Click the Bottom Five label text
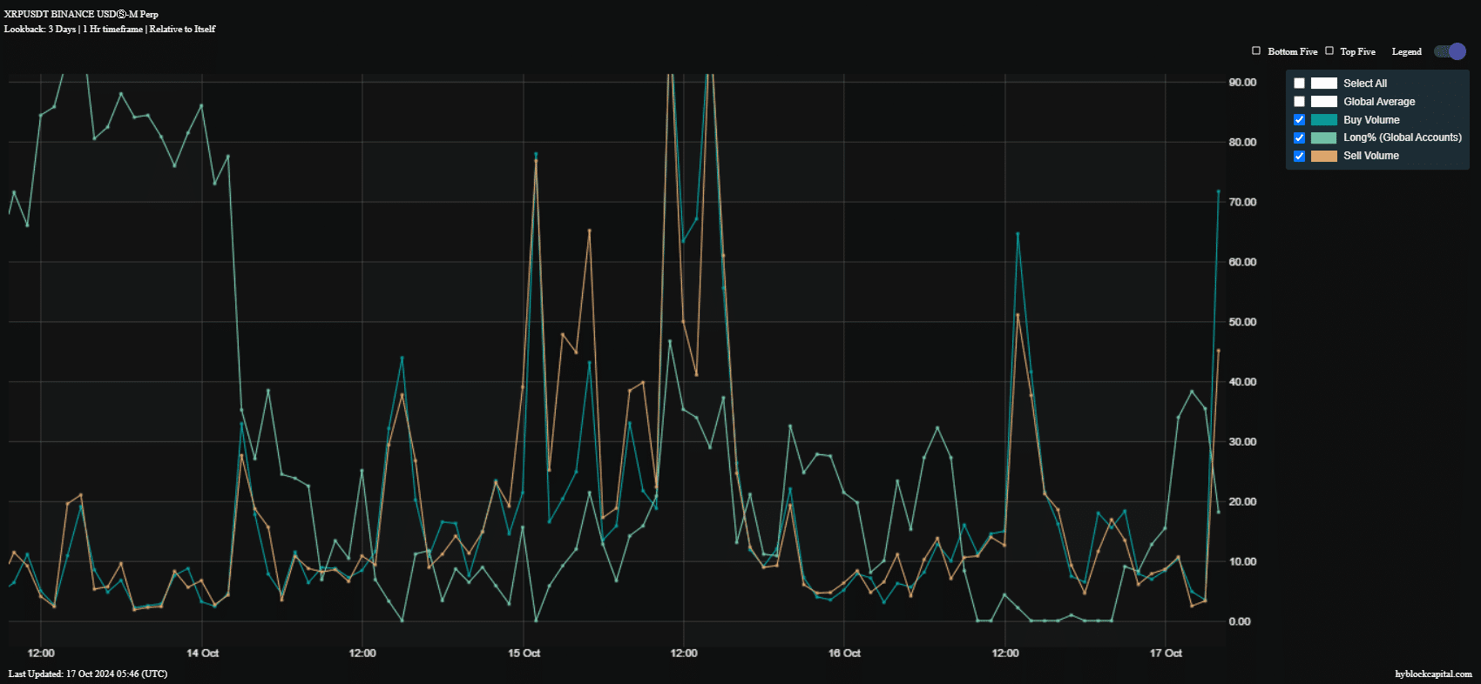The width and height of the screenshot is (1481, 684). click(x=1293, y=51)
